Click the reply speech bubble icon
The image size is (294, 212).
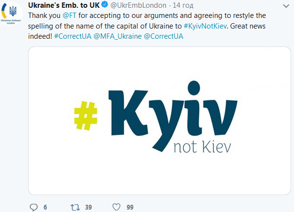(33, 207)
